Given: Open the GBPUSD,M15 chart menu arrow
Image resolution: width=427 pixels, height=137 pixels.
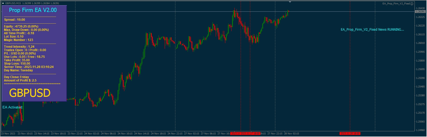Looking at the screenshot, I should 3,3.
